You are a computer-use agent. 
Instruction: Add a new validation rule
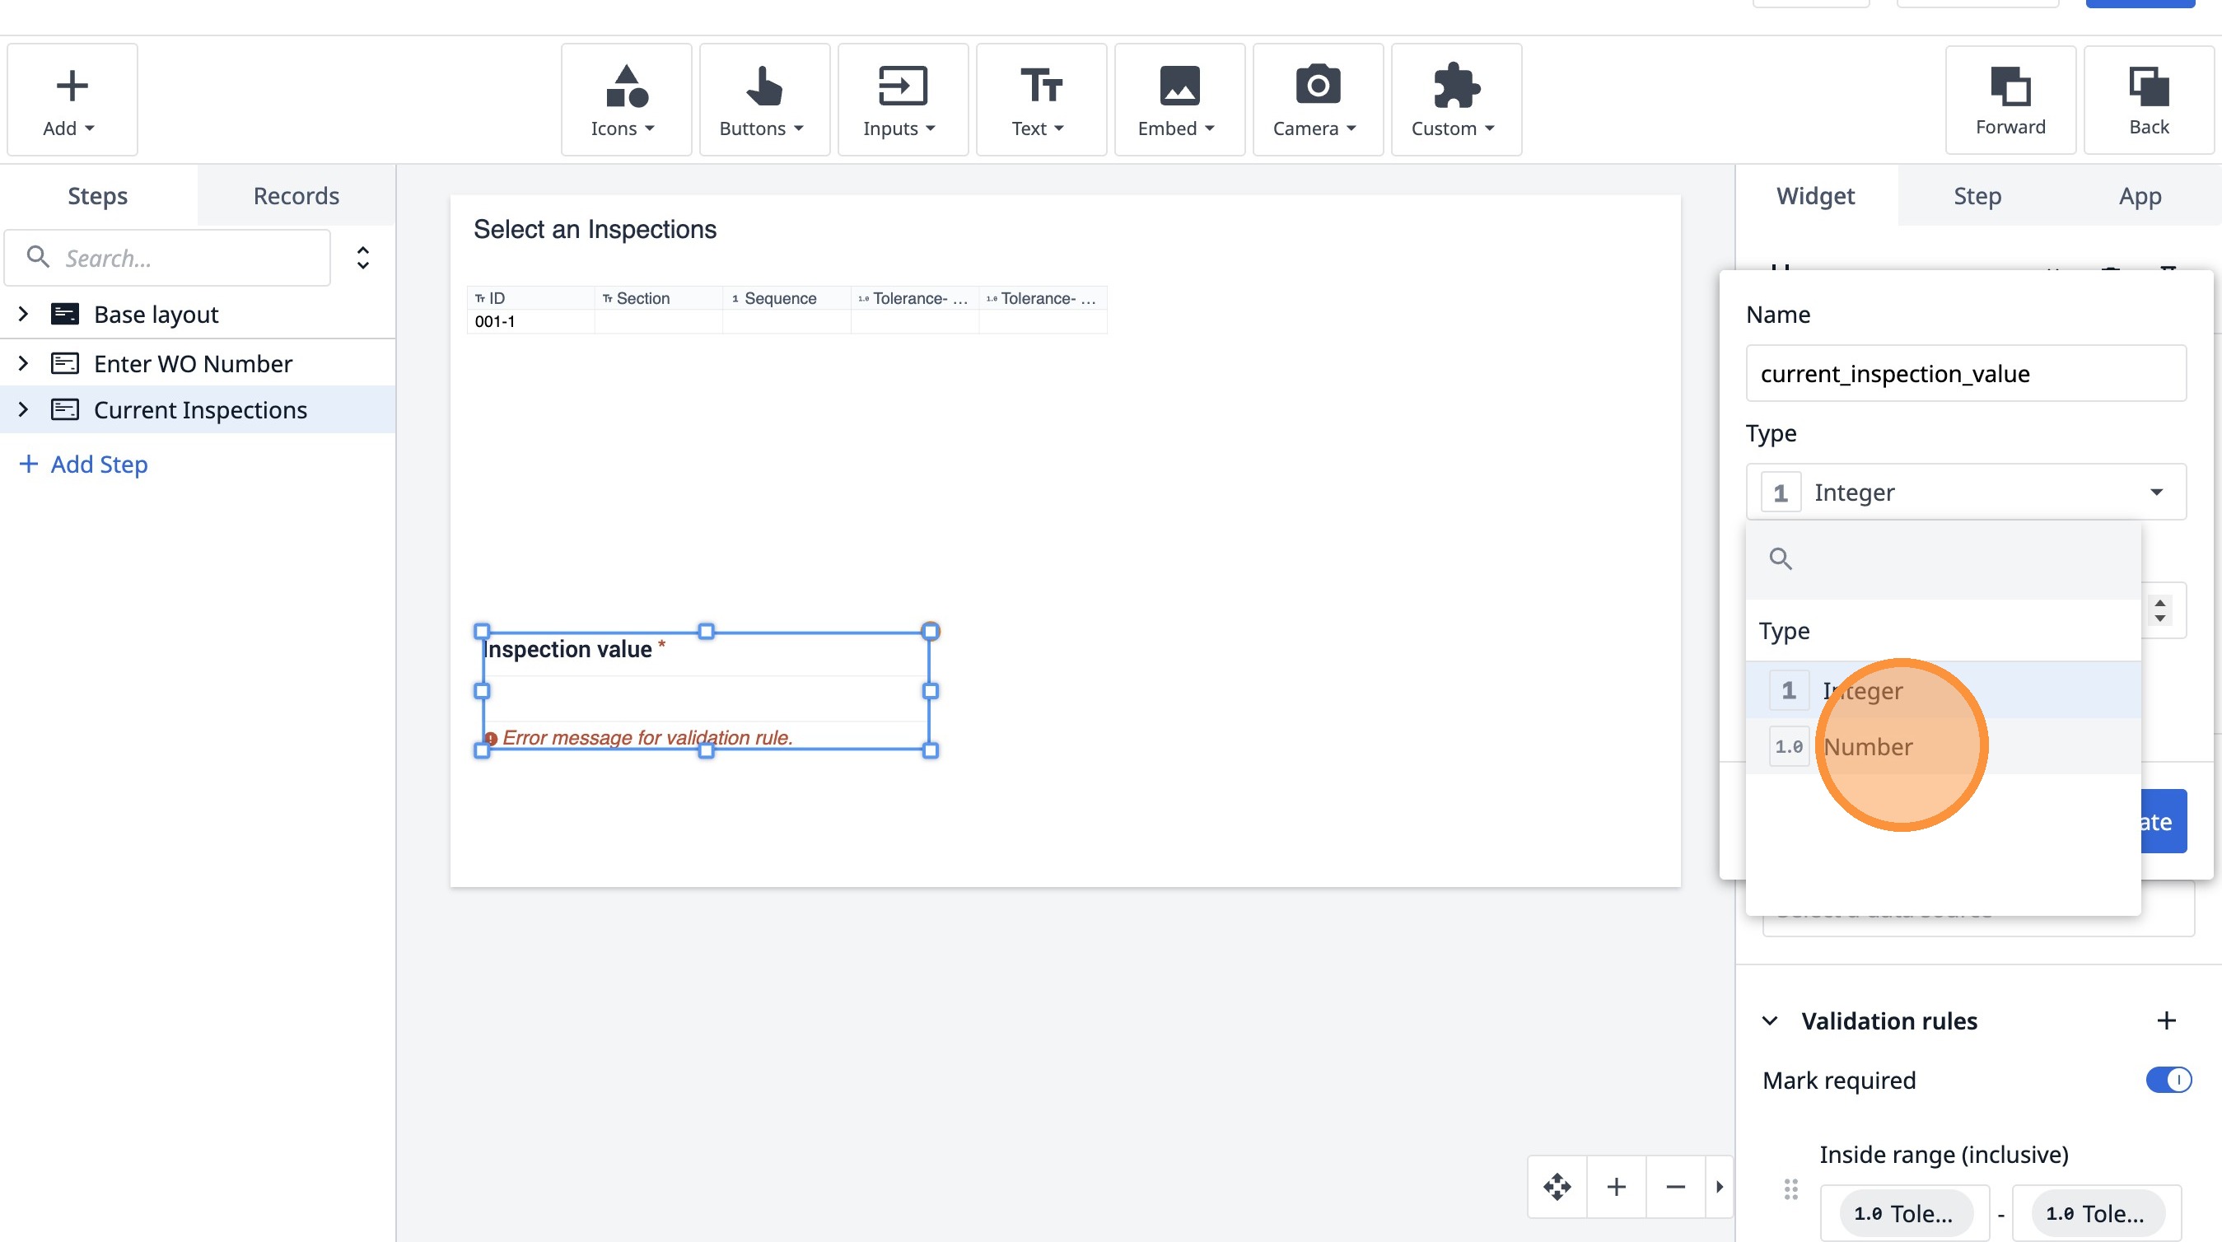click(x=2166, y=1021)
